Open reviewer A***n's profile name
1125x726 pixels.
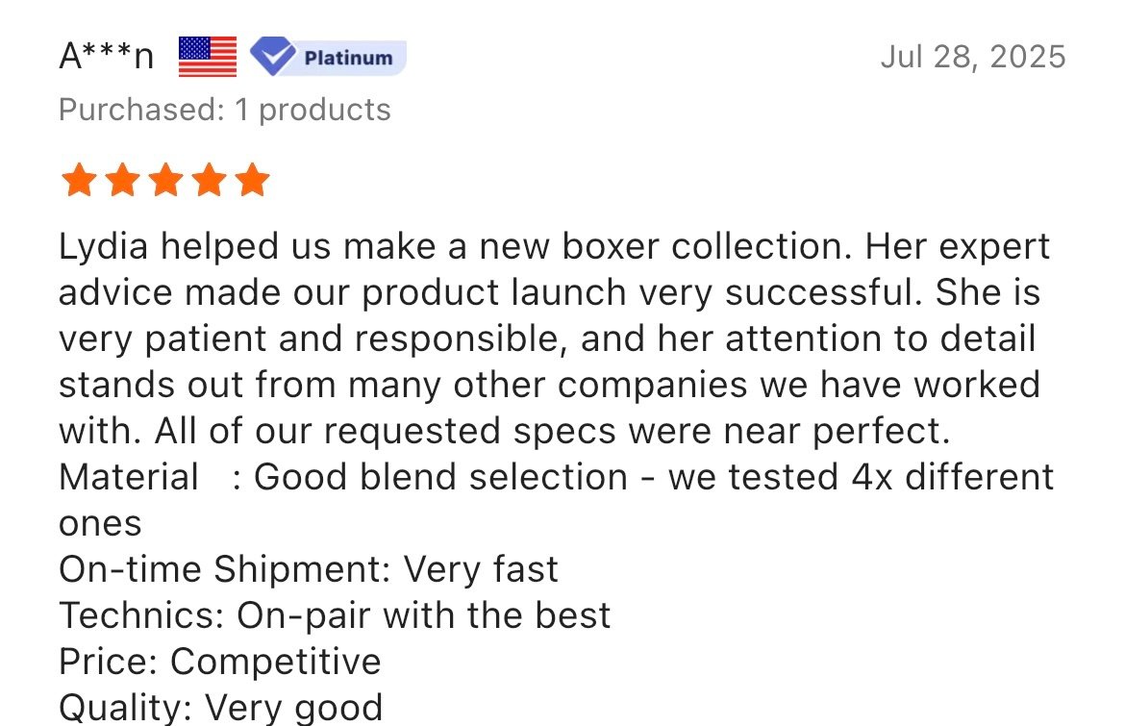106,58
